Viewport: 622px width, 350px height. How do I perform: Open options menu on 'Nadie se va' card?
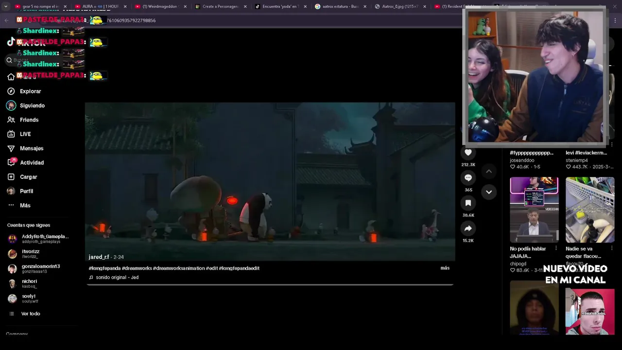point(612,248)
